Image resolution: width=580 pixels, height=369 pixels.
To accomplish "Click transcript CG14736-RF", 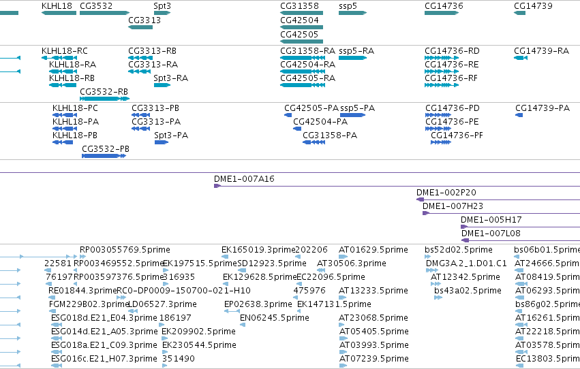I will click(x=442, y=85).
